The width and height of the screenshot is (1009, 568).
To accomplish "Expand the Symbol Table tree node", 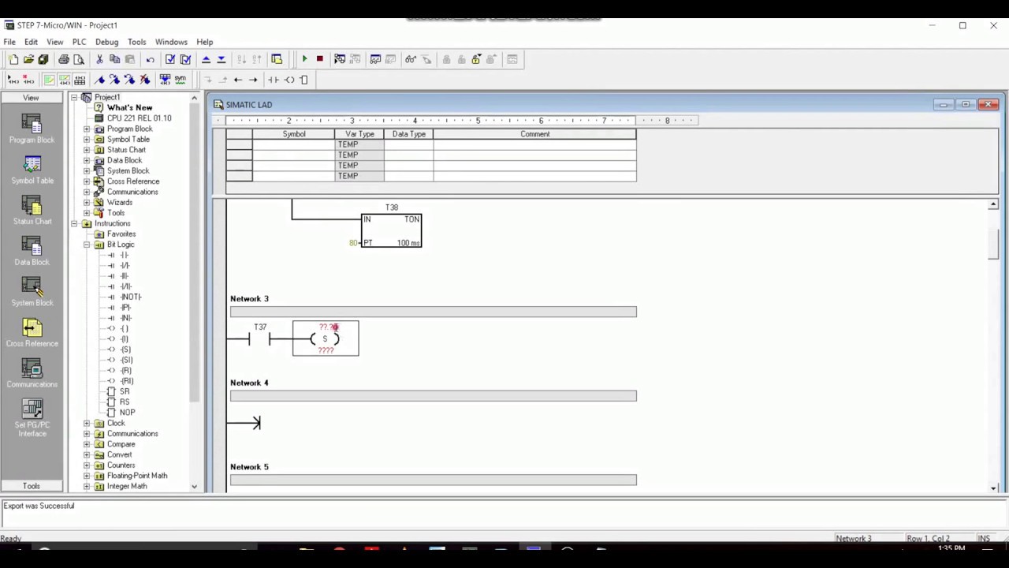I will click(x=87, y=140).
